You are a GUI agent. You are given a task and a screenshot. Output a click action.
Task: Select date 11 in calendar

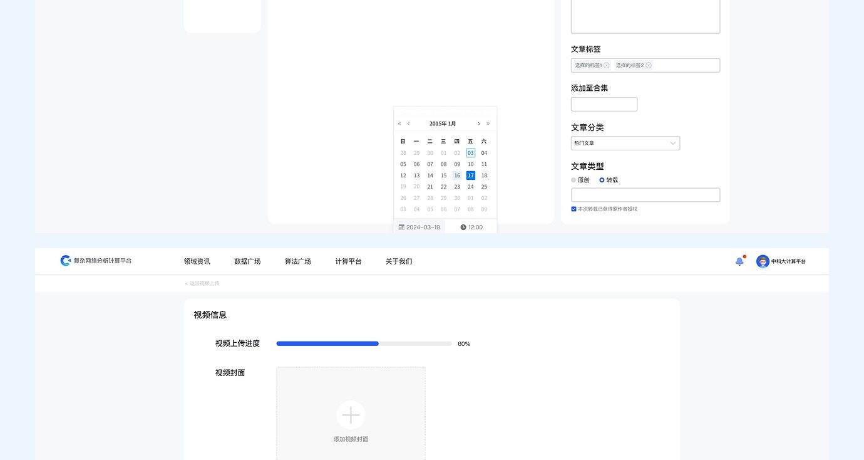(x=484, y=164)
